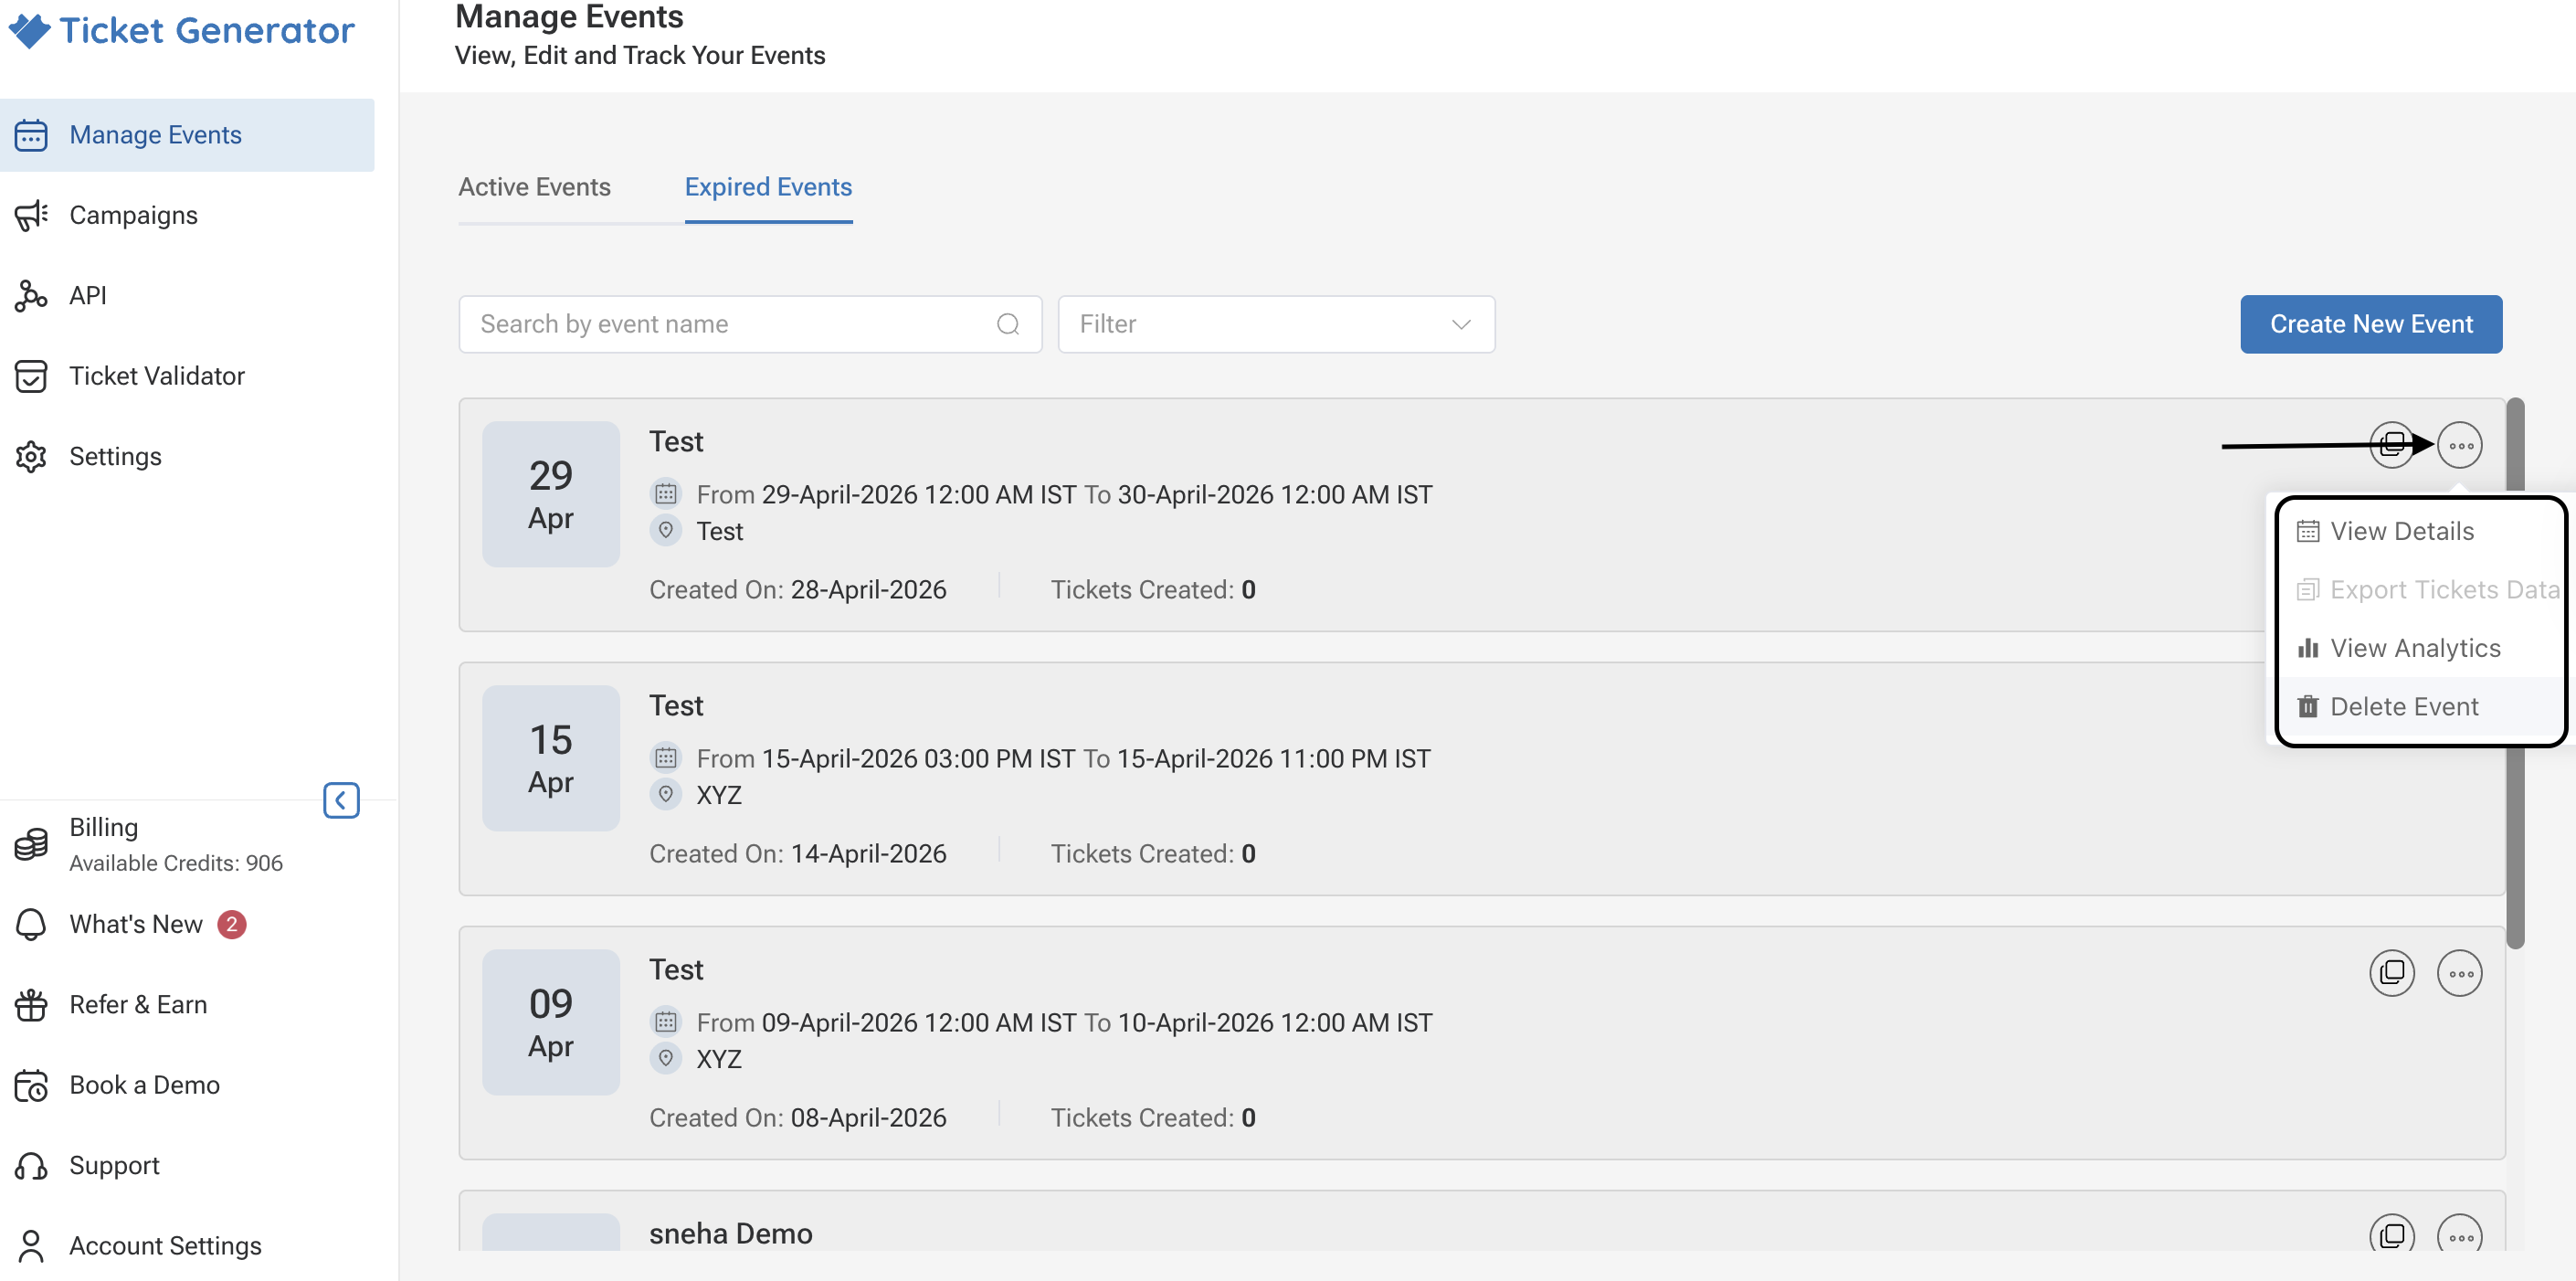Click the calendar icon on 15 Apr event
Image resolution: width=2576 pixels, height=1281 pixels.
pos(666,758)
